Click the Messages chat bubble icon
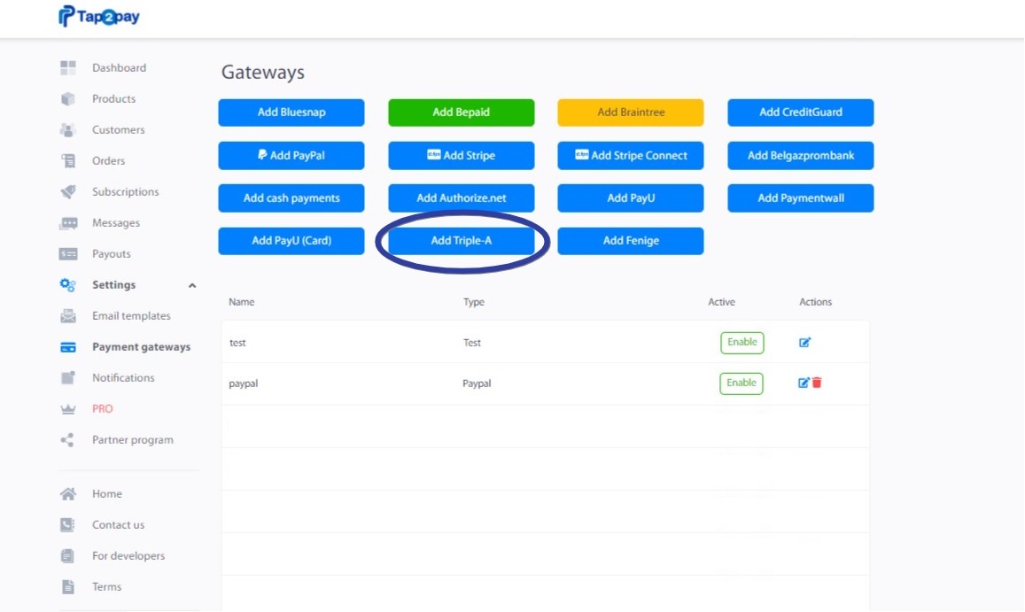Image resolution: width=1025 pixels, height=612 pixels. [68, 223]
